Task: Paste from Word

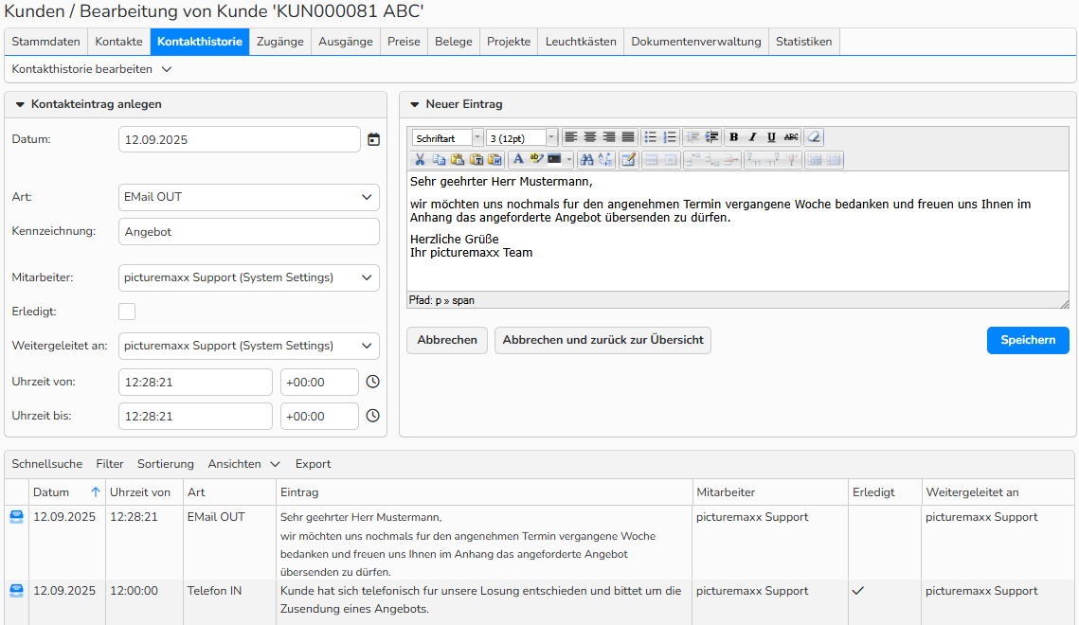Action: [x=495, y=159]
